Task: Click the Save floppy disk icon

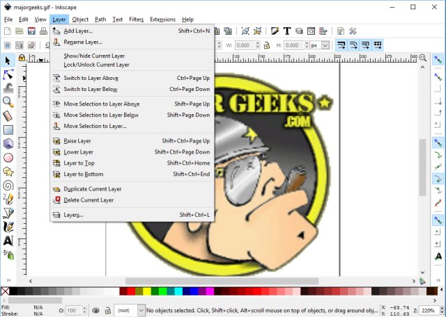Action: coord(31,31)
